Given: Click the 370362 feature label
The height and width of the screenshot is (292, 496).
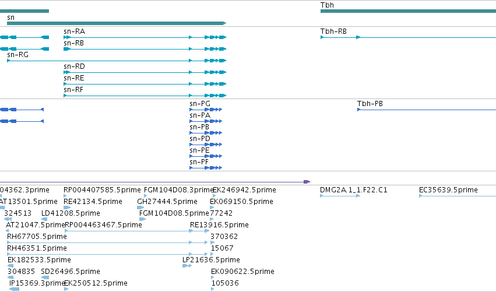Looking at the screenshot, I should point(224,237).
